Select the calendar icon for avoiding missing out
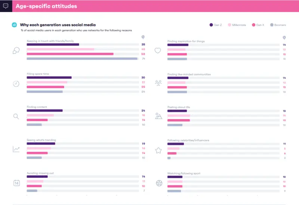 (16, 183)
